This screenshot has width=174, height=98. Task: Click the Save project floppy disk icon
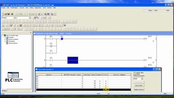(8, 14)
